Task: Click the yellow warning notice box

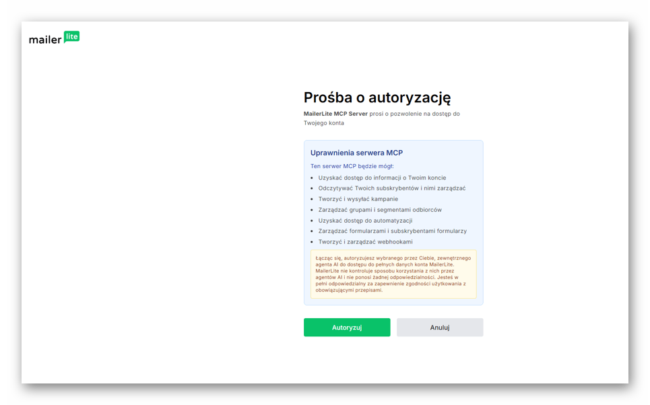Action: pos(393,274)
